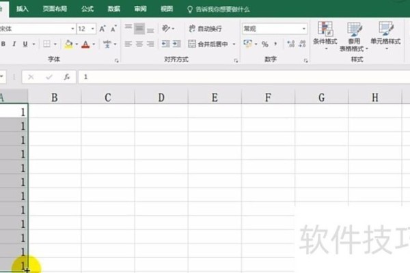Confirm entry with checkmark icon
410x273 pixels.
[49, 77]
